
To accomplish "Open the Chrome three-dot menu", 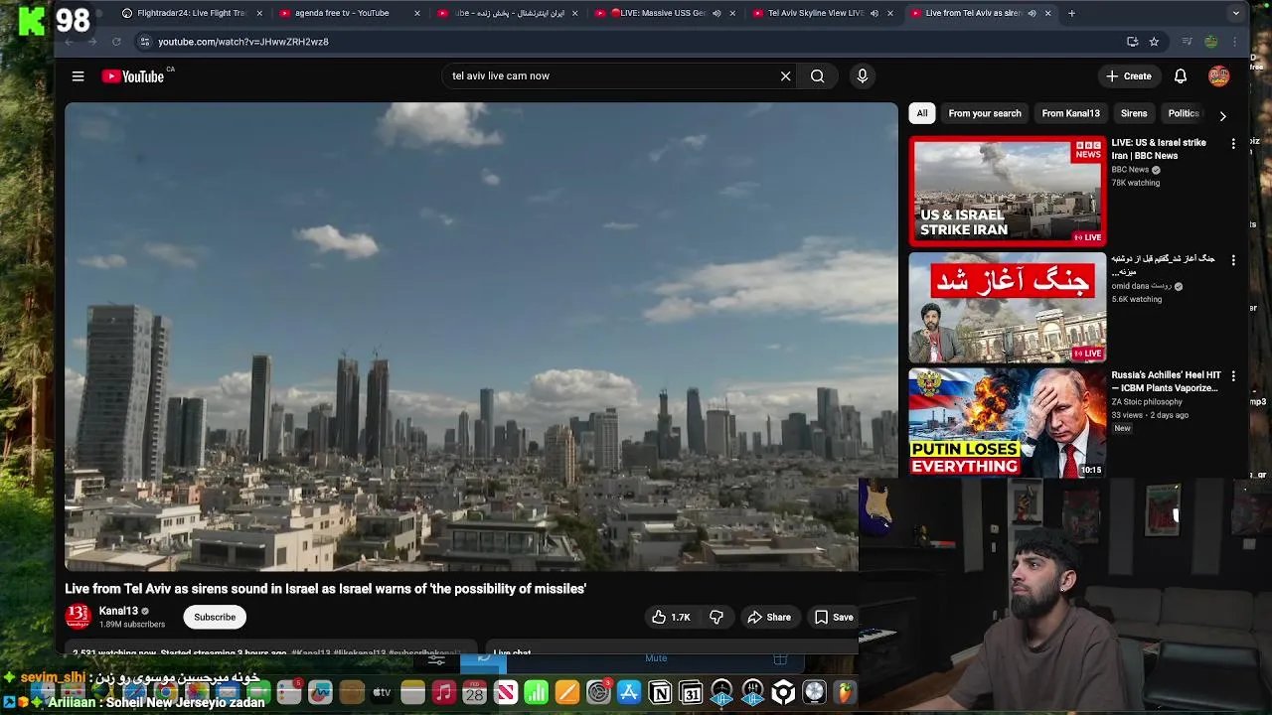I will point(1234,42).
